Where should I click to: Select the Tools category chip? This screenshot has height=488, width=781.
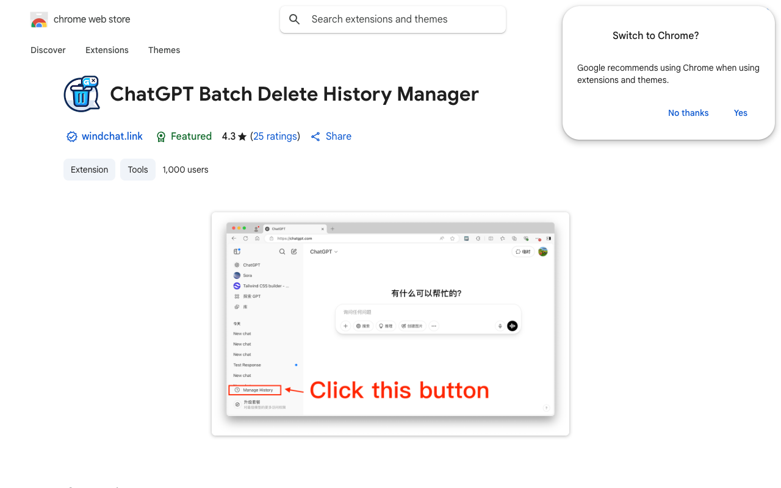tap(138, 170)
